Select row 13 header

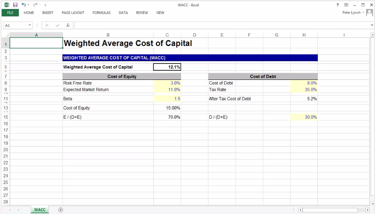point(6,108)
